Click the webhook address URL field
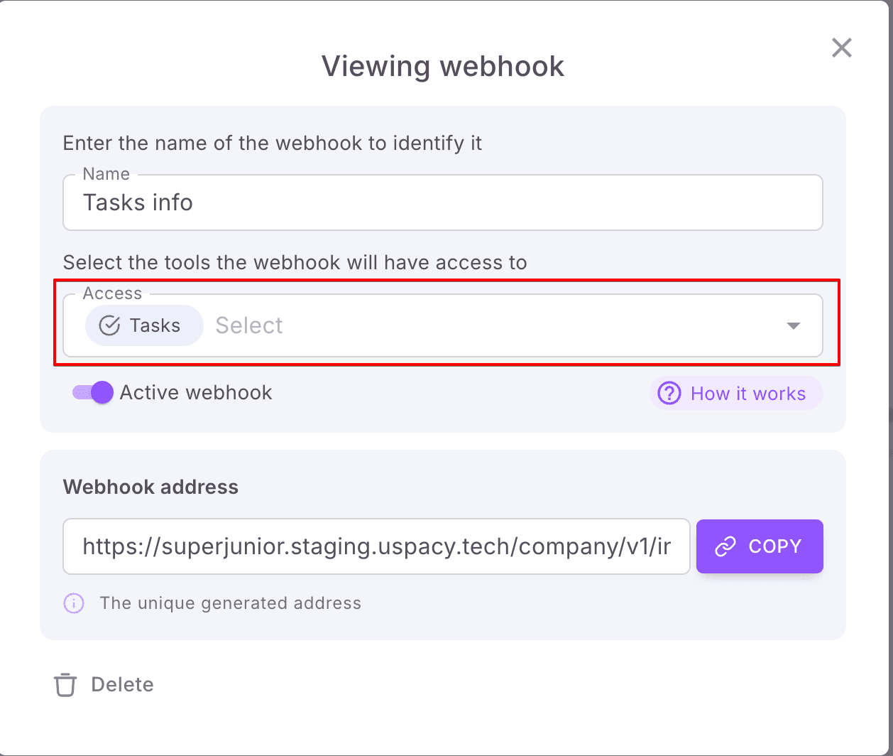 pos(376,546)
